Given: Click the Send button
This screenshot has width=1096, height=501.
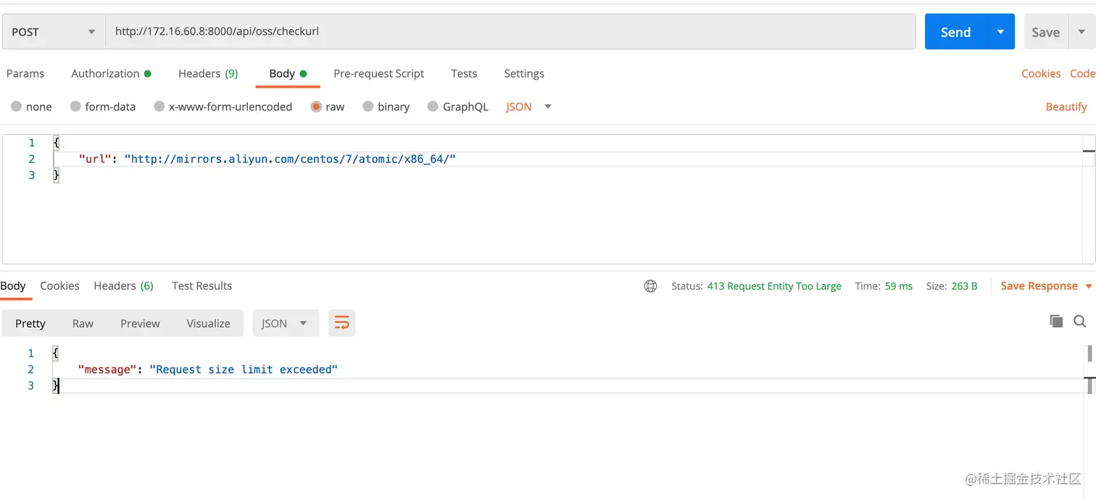Looking at the screenshot, I should (x=956, y=32).
